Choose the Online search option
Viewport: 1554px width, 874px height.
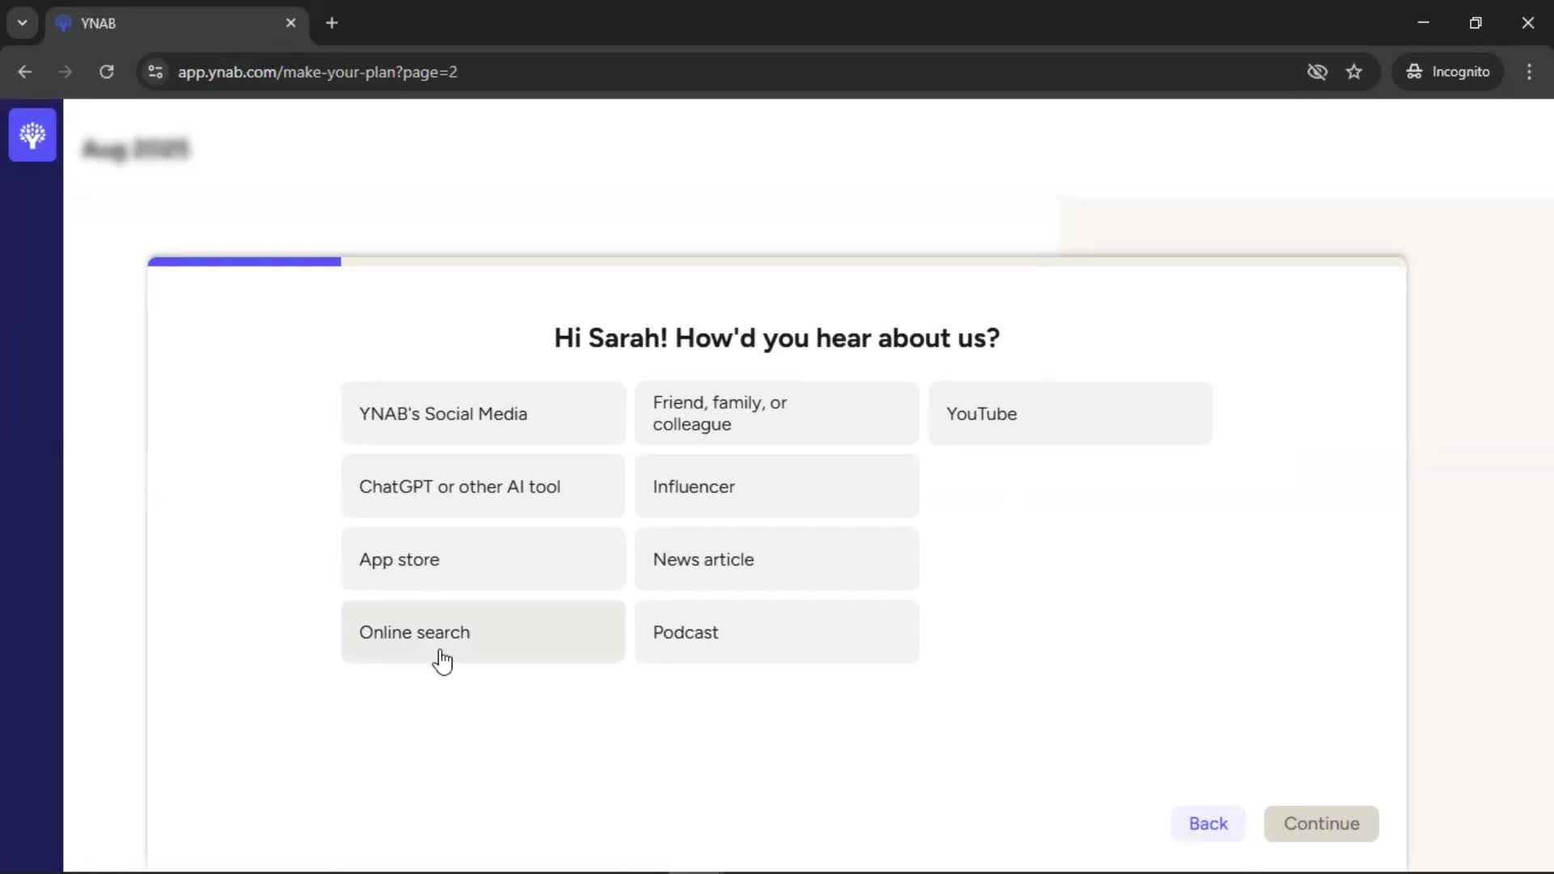click(483, 632)
